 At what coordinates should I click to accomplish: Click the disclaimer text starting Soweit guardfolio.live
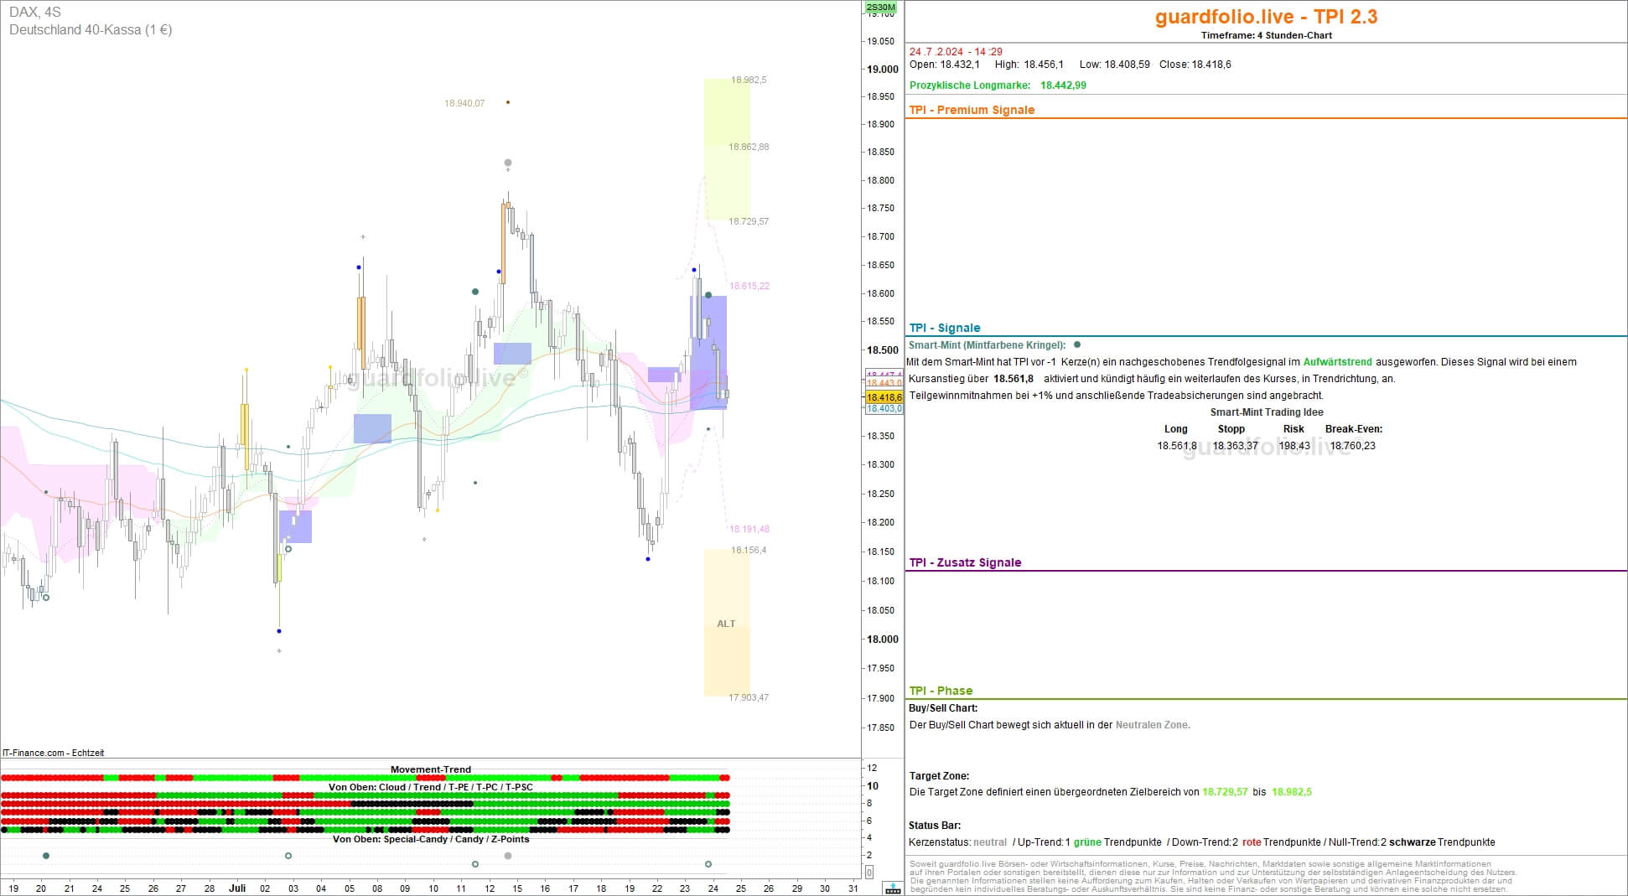coord(1213,877)
